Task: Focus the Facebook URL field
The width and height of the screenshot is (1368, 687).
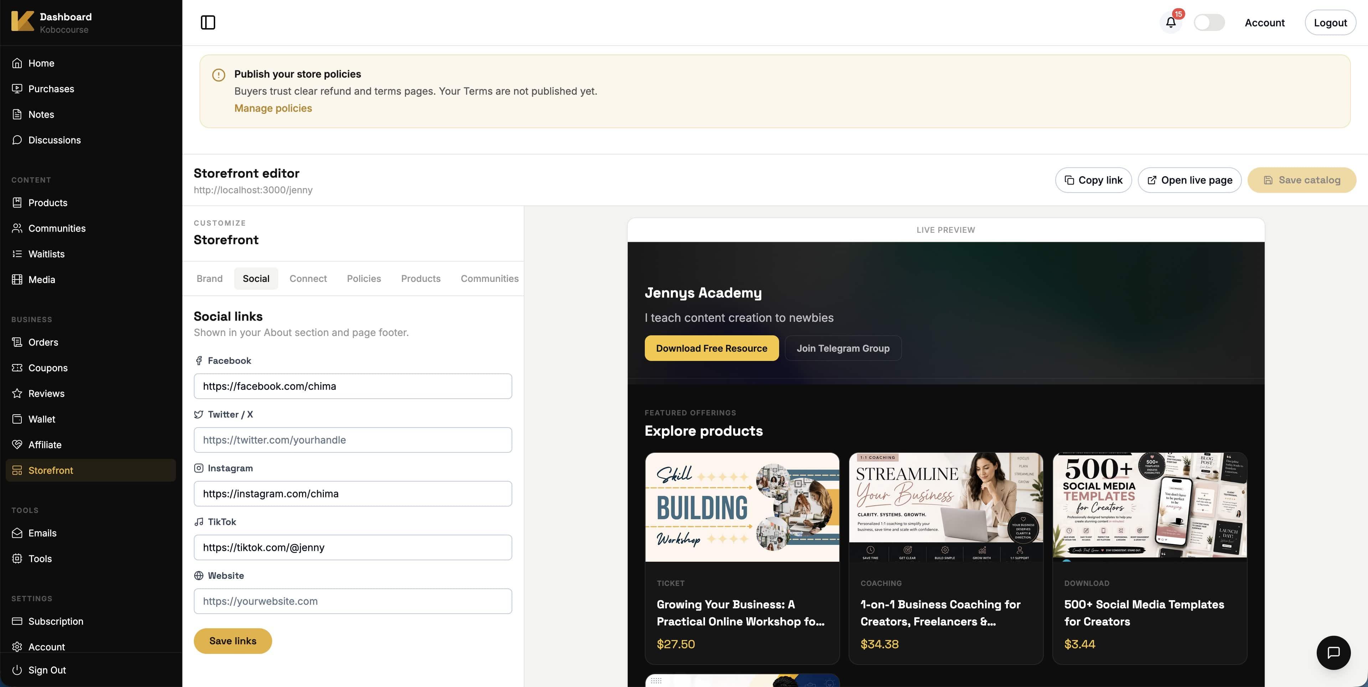Action: [x=353, y=386]
